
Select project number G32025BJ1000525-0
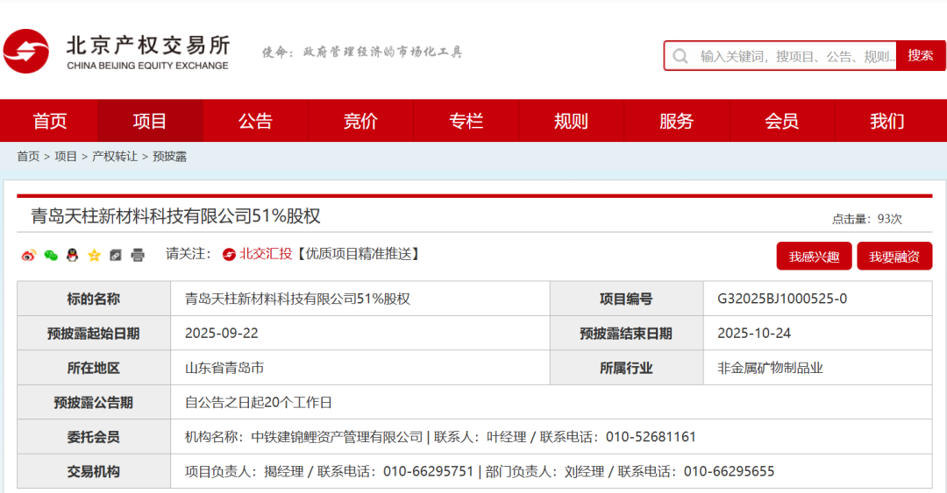coord(782,299)
